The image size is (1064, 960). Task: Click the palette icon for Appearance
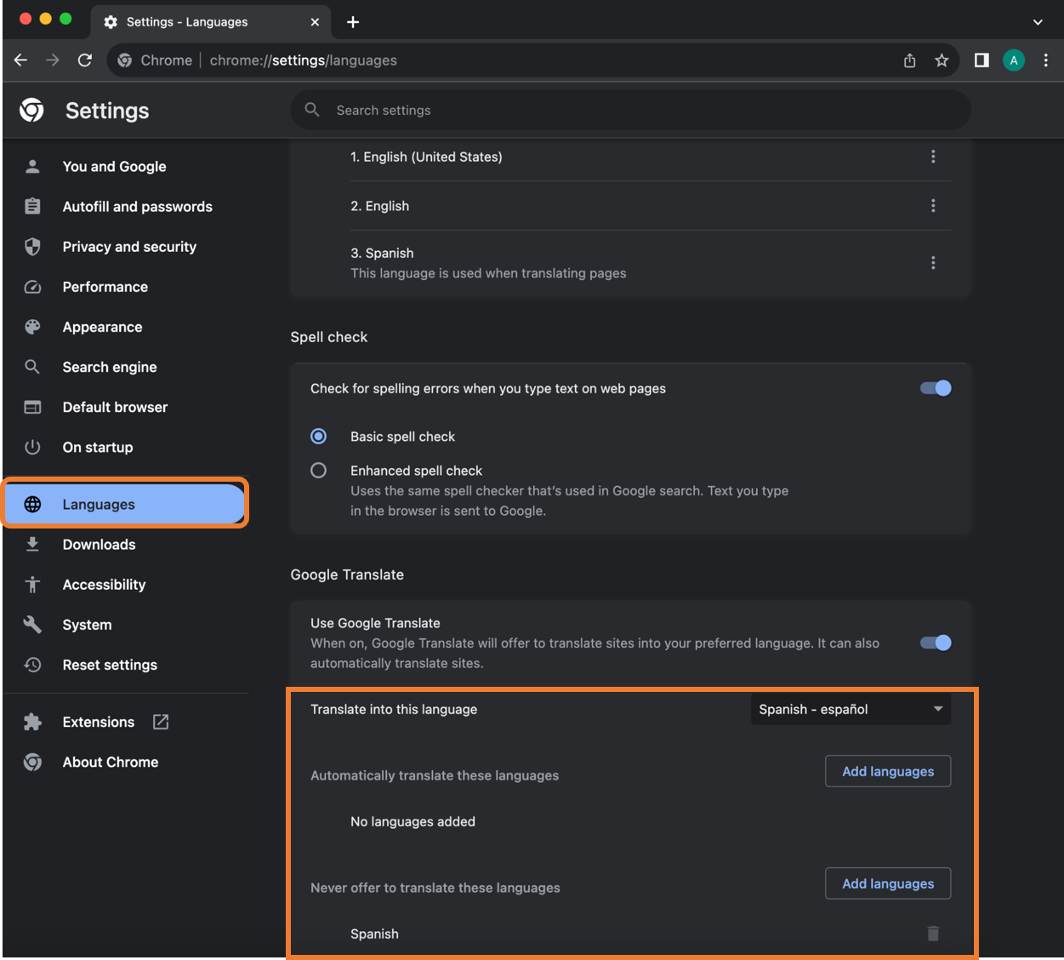pyautogui.click(x=32, y=327)
